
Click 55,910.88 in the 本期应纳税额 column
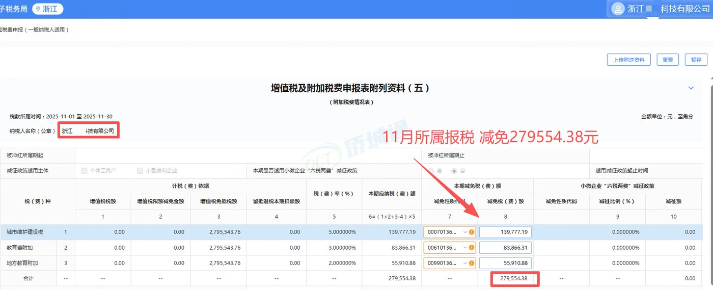pyautogui.click(x=403, y=263)
